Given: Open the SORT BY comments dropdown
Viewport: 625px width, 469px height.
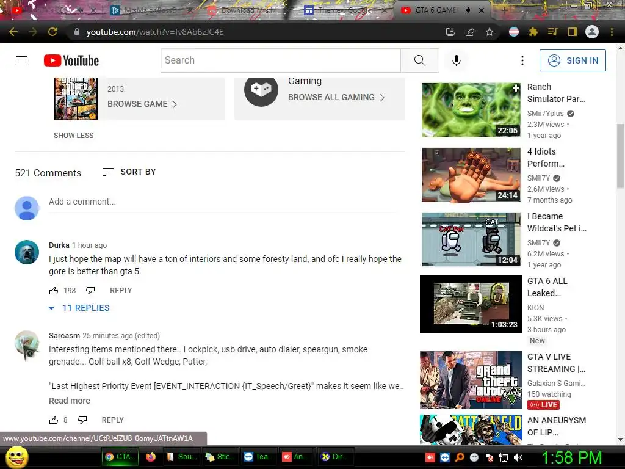Looking at the screenshot, I should tap(129, 172).
